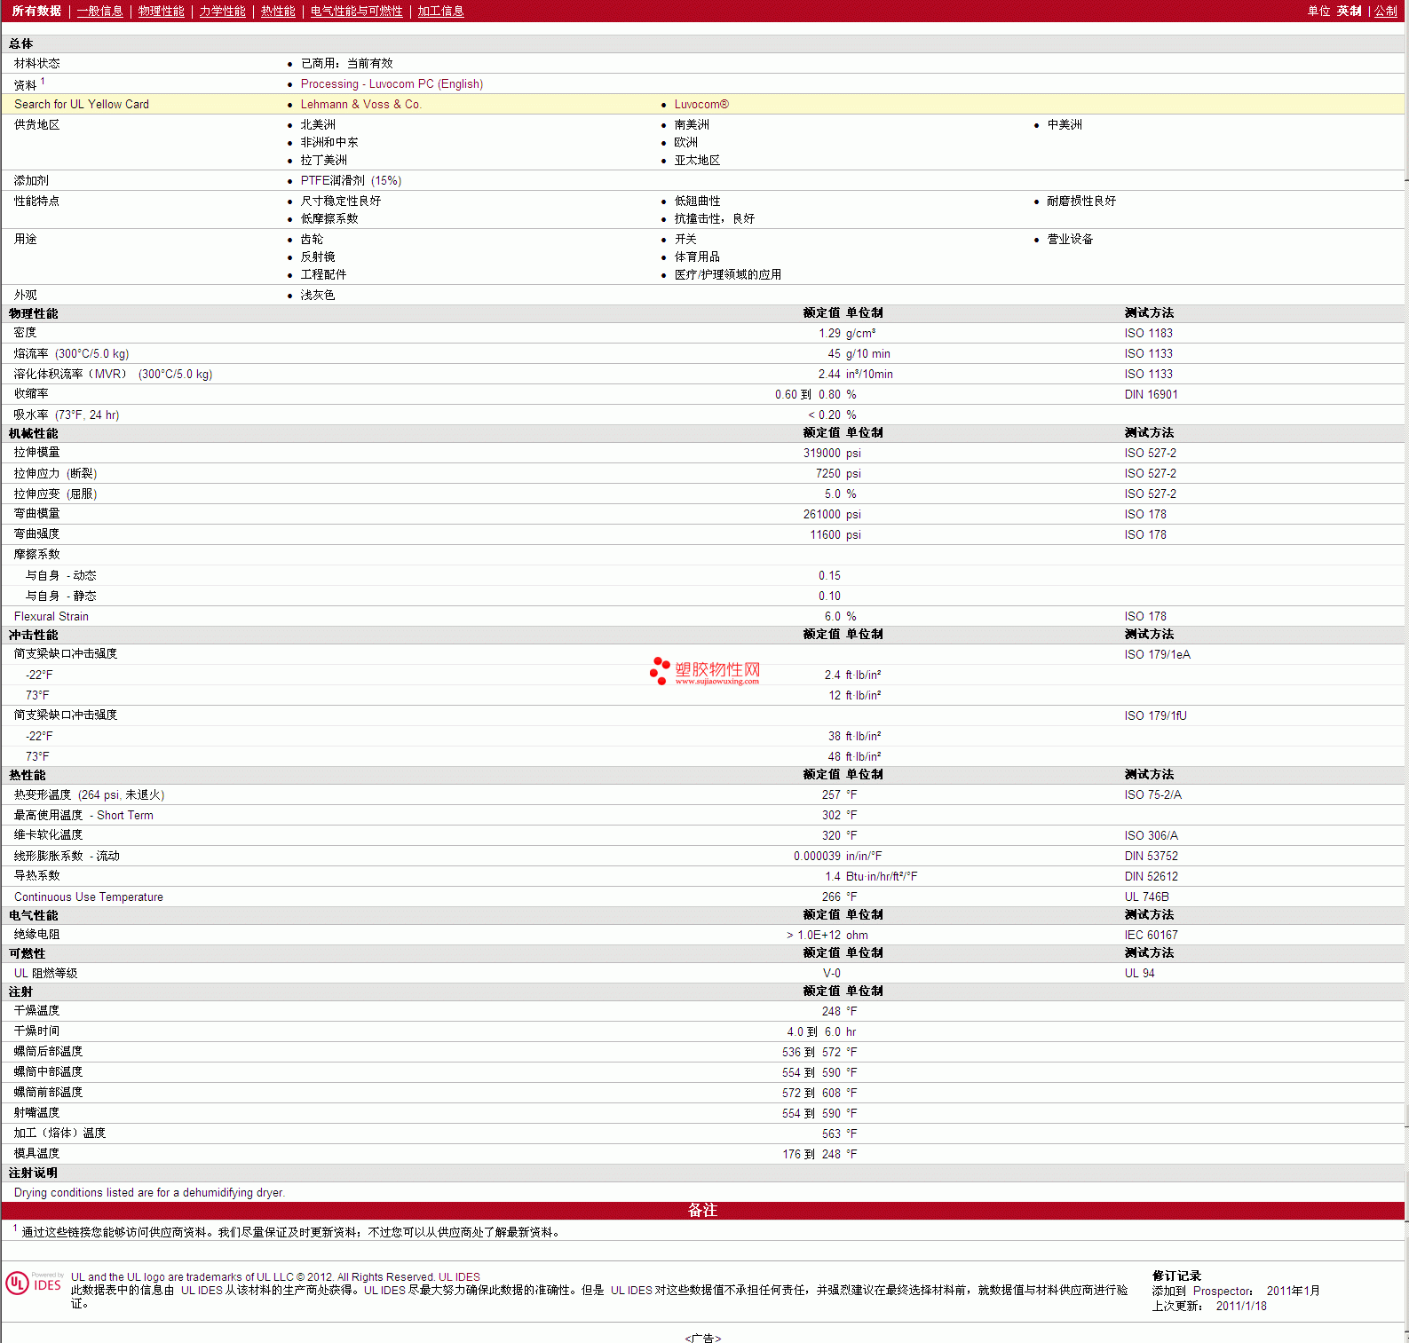Select tensile modulus value 319000
The width and height of the screenshot is (1409, 1343).
pos(821,453)
